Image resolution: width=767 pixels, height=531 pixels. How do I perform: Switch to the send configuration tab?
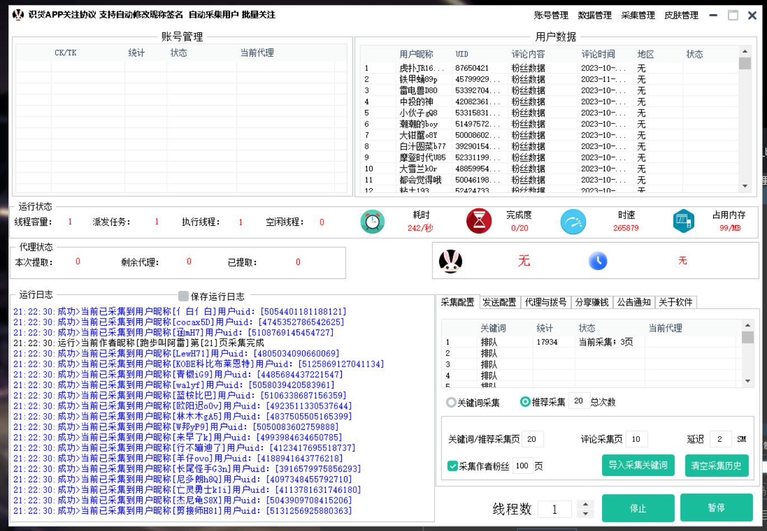coord(500,302)
